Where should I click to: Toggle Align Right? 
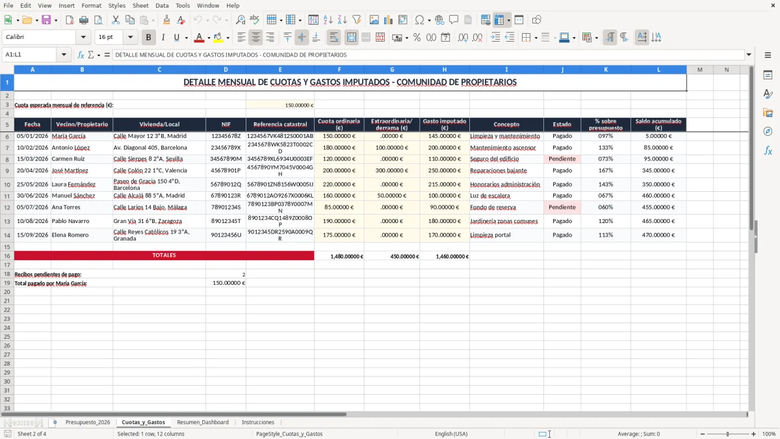[x=270, y=38]
